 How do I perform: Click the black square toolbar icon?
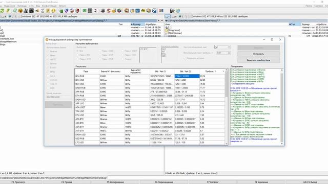point(31,11)
